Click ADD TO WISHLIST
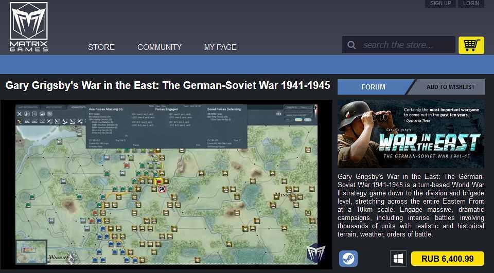 coord(450,87)
